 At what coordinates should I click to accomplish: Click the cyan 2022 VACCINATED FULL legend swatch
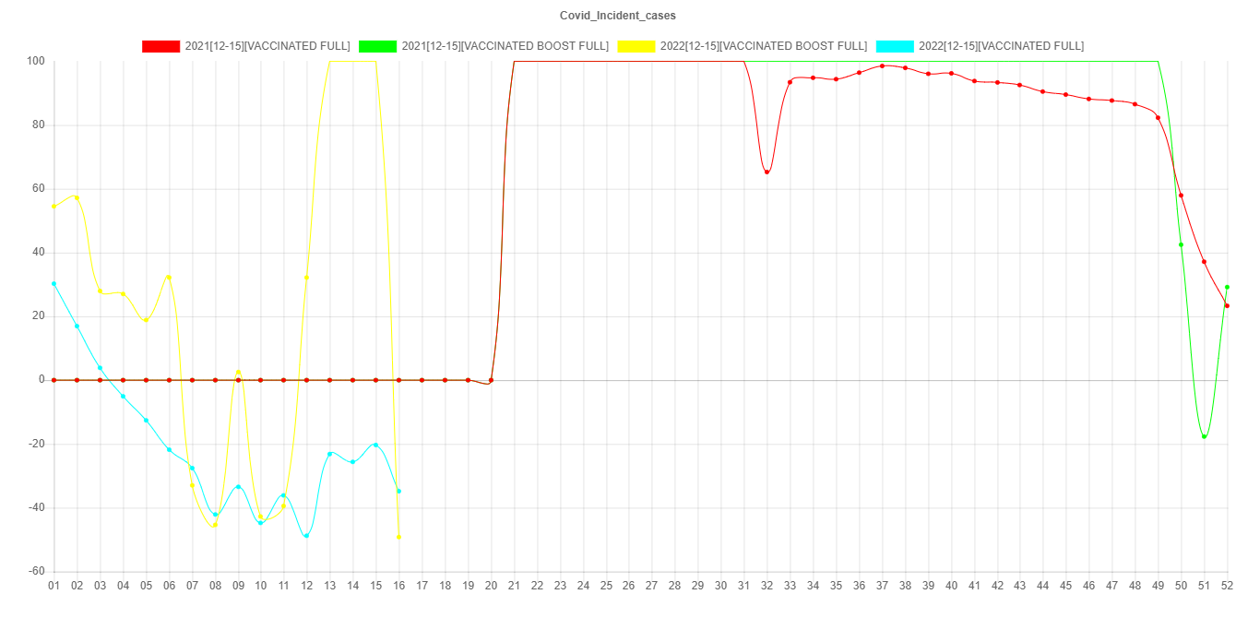coord(894,46)
